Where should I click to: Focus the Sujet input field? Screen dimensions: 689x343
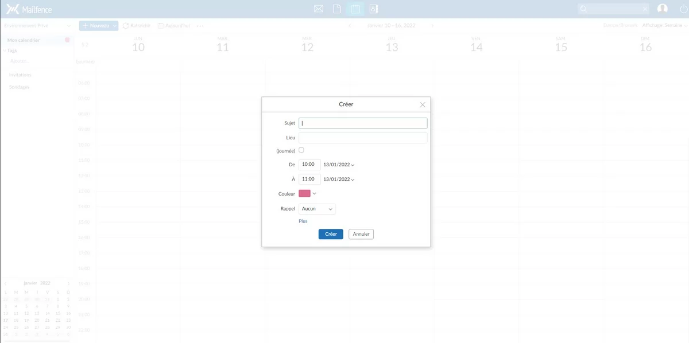[363, 123]
